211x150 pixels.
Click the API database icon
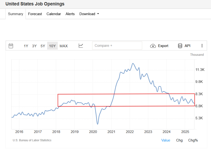[x=180, y=46]
